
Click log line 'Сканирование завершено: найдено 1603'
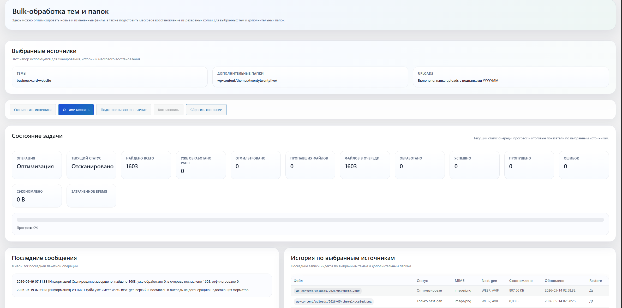[x=128, y=282]
